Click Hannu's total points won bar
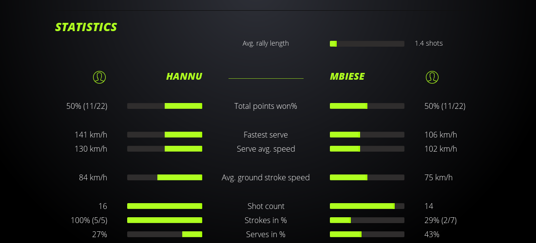The width and height of the screenshot is (536, 243). (165, 106)
